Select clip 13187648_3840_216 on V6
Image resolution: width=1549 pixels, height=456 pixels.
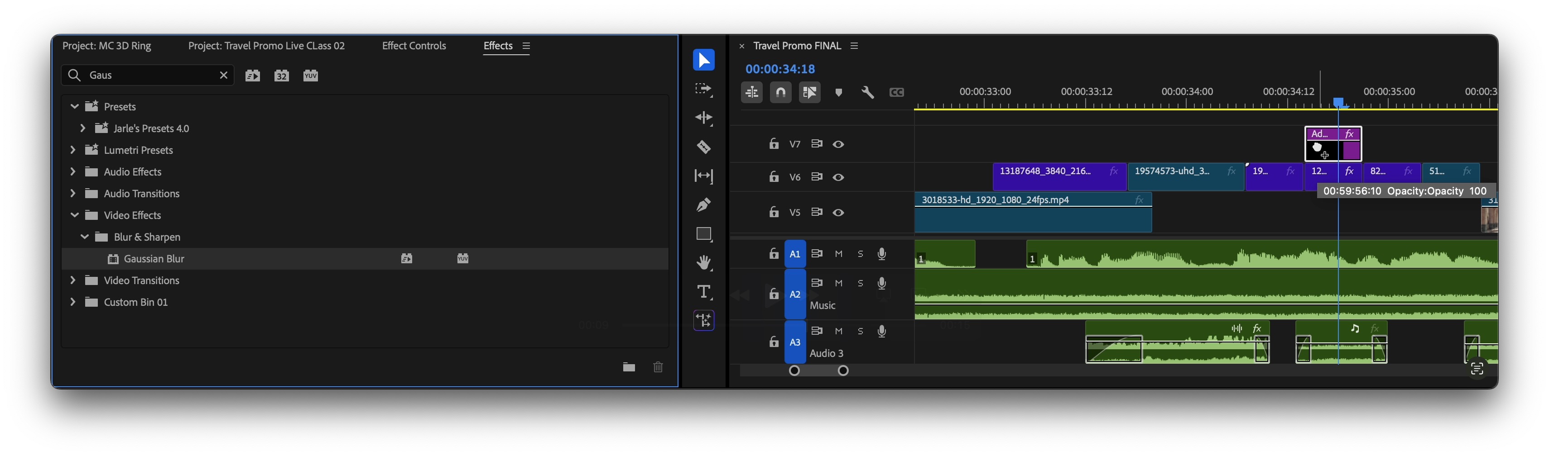1059,176
